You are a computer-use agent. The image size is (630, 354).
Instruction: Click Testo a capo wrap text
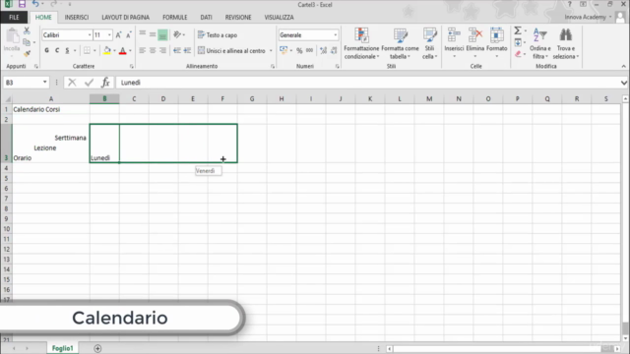point(218,35)
